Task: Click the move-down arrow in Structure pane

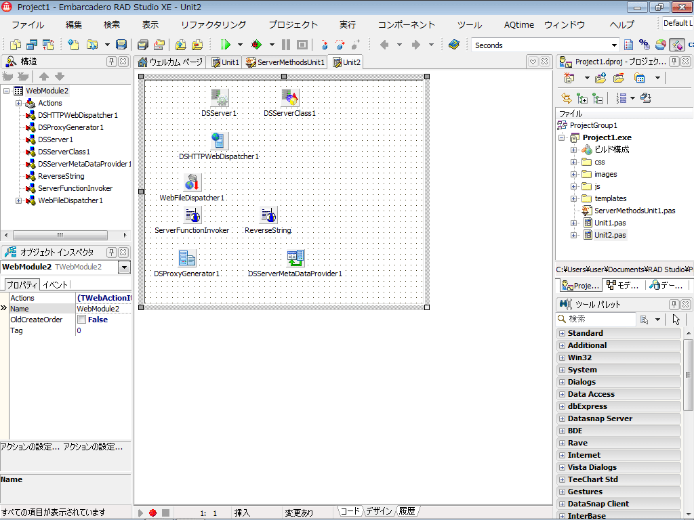Action: tap(60, 77)
